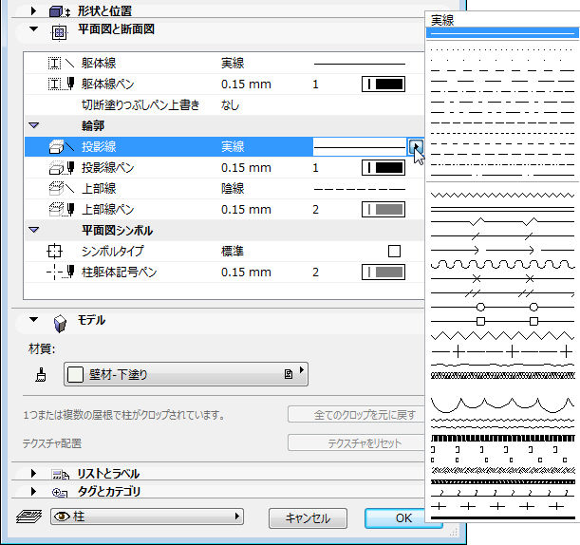Click the 躯体線ペン pen icon
The height and width of the screenshot is (545, 580).
tap(61, 84)
